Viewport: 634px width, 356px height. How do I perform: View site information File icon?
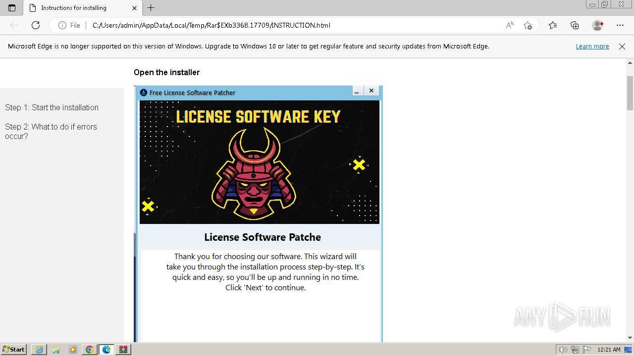click(x=69, y=25)
